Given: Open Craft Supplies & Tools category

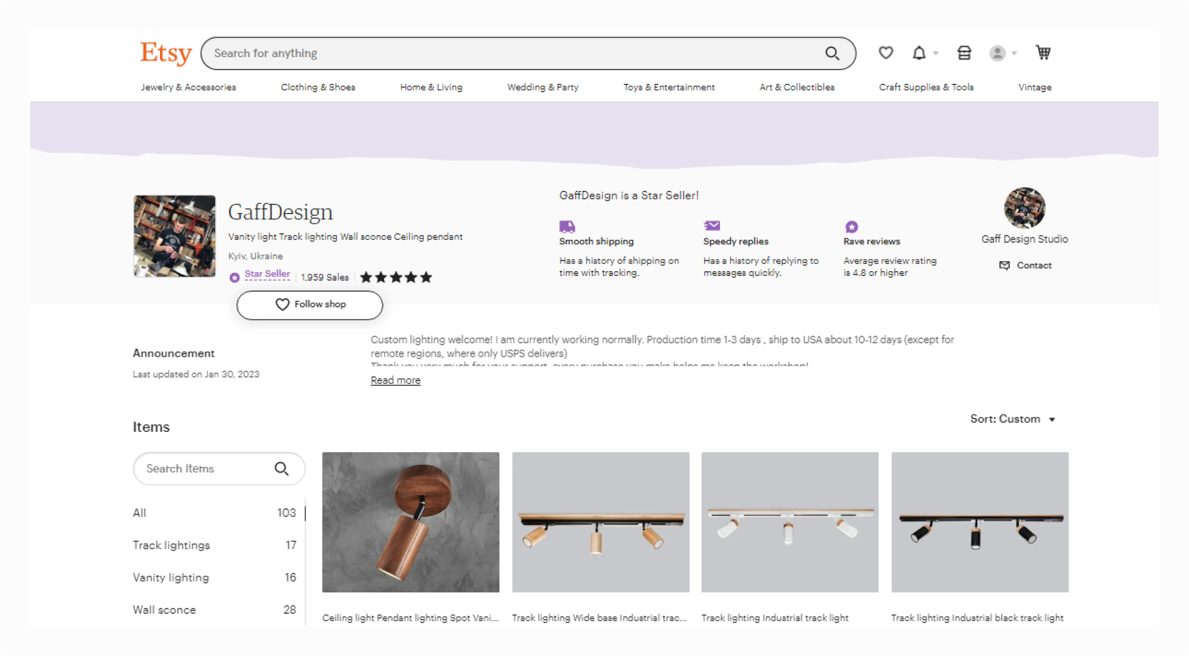Looking at the screenshot, I should click(926, 87).
